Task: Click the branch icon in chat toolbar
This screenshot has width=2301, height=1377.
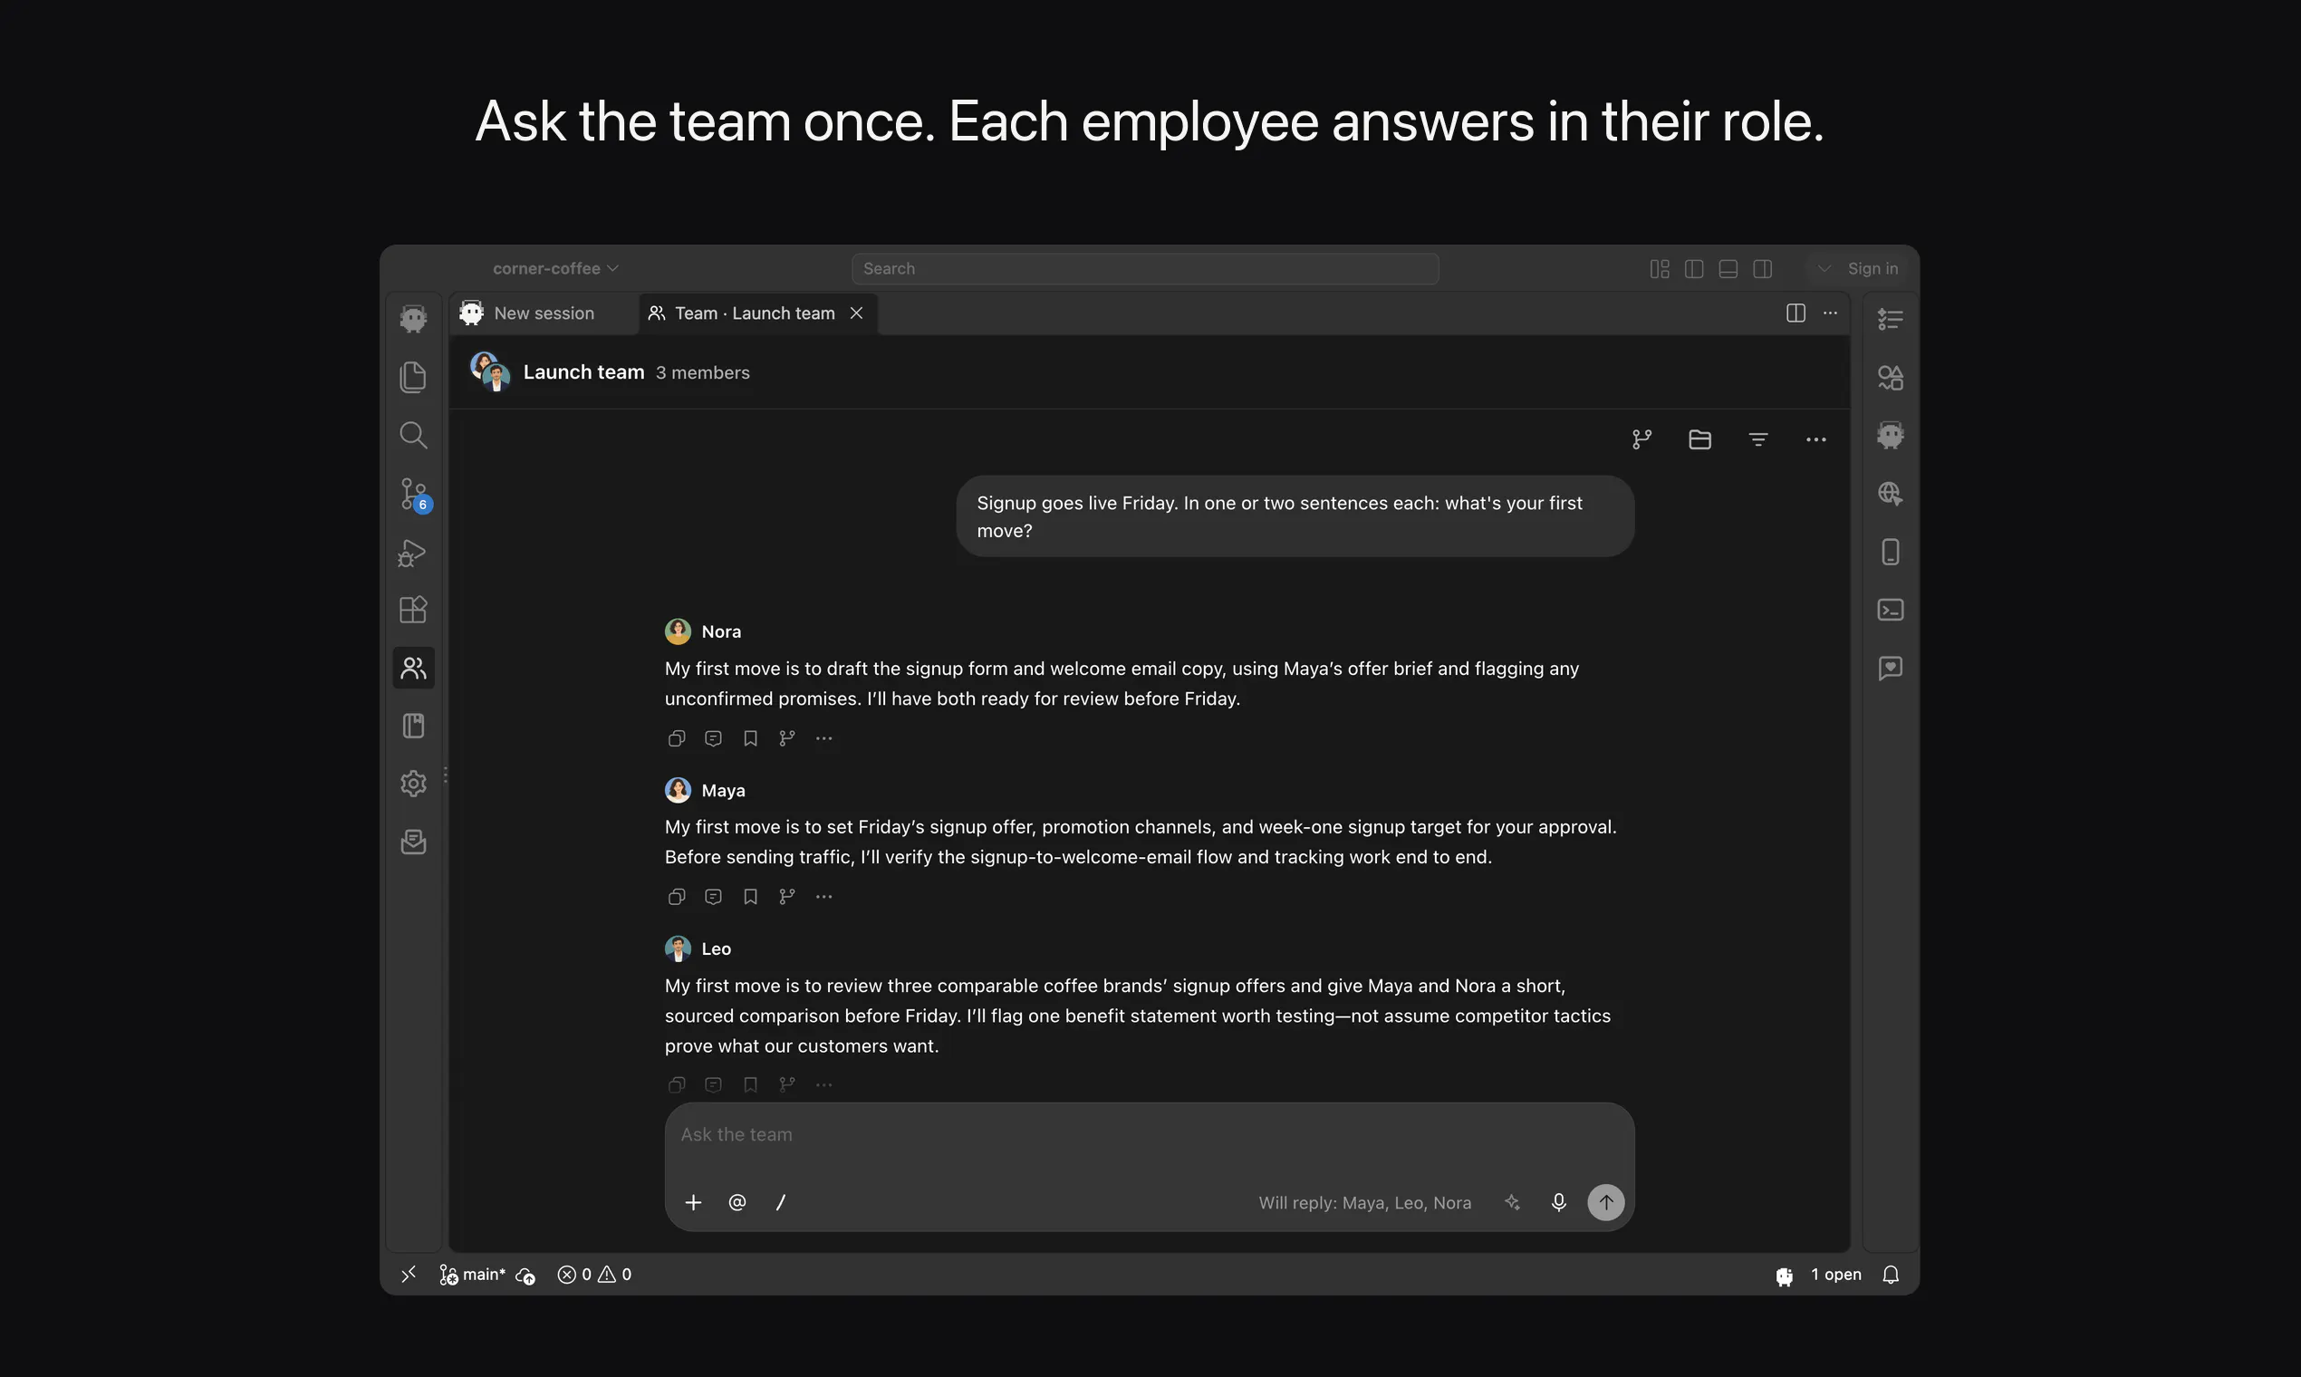Action: point(1642,438)
